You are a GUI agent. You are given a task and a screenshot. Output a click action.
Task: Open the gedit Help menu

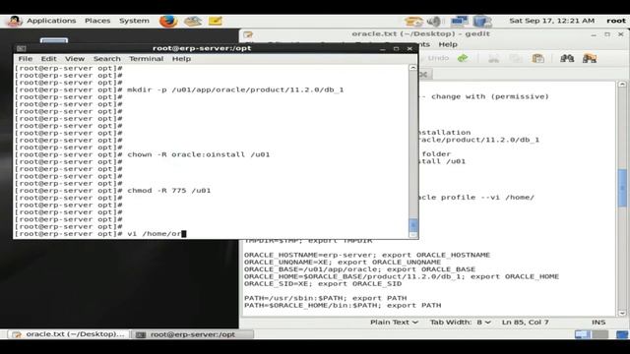coord(448,44)
